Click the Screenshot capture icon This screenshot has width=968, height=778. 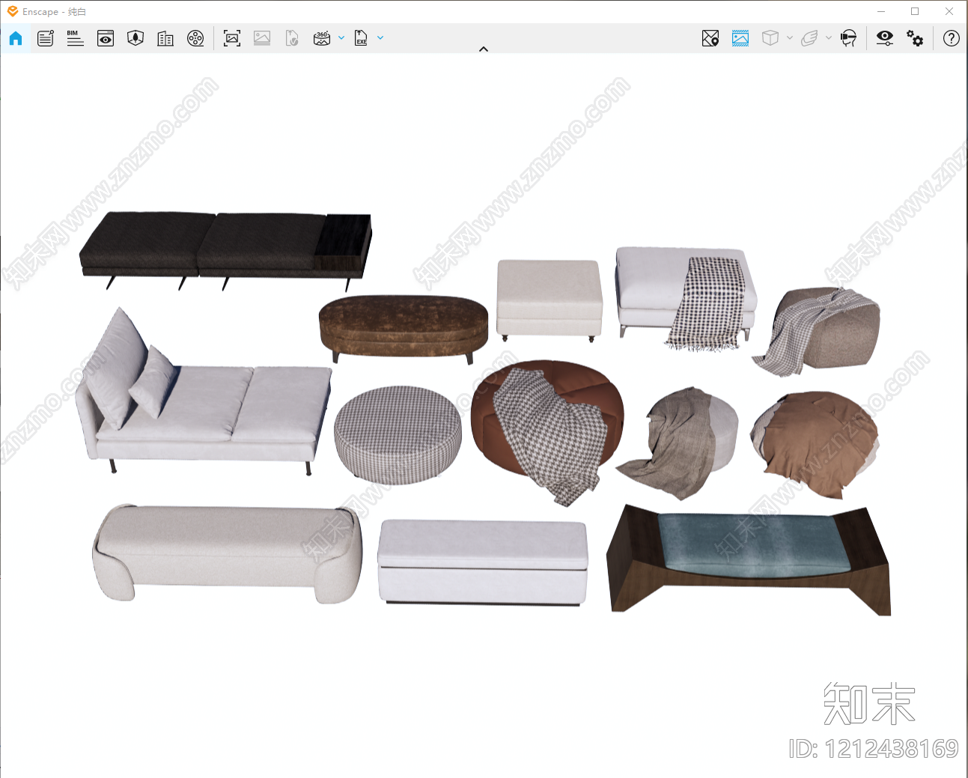(x=232, y=38)
